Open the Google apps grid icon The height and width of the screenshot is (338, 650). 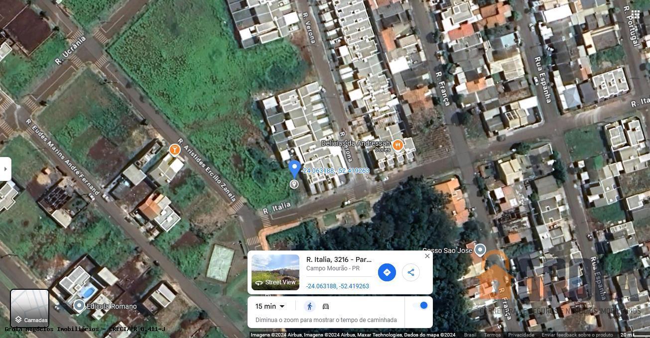pyautogui.click(x=636, y=14)
